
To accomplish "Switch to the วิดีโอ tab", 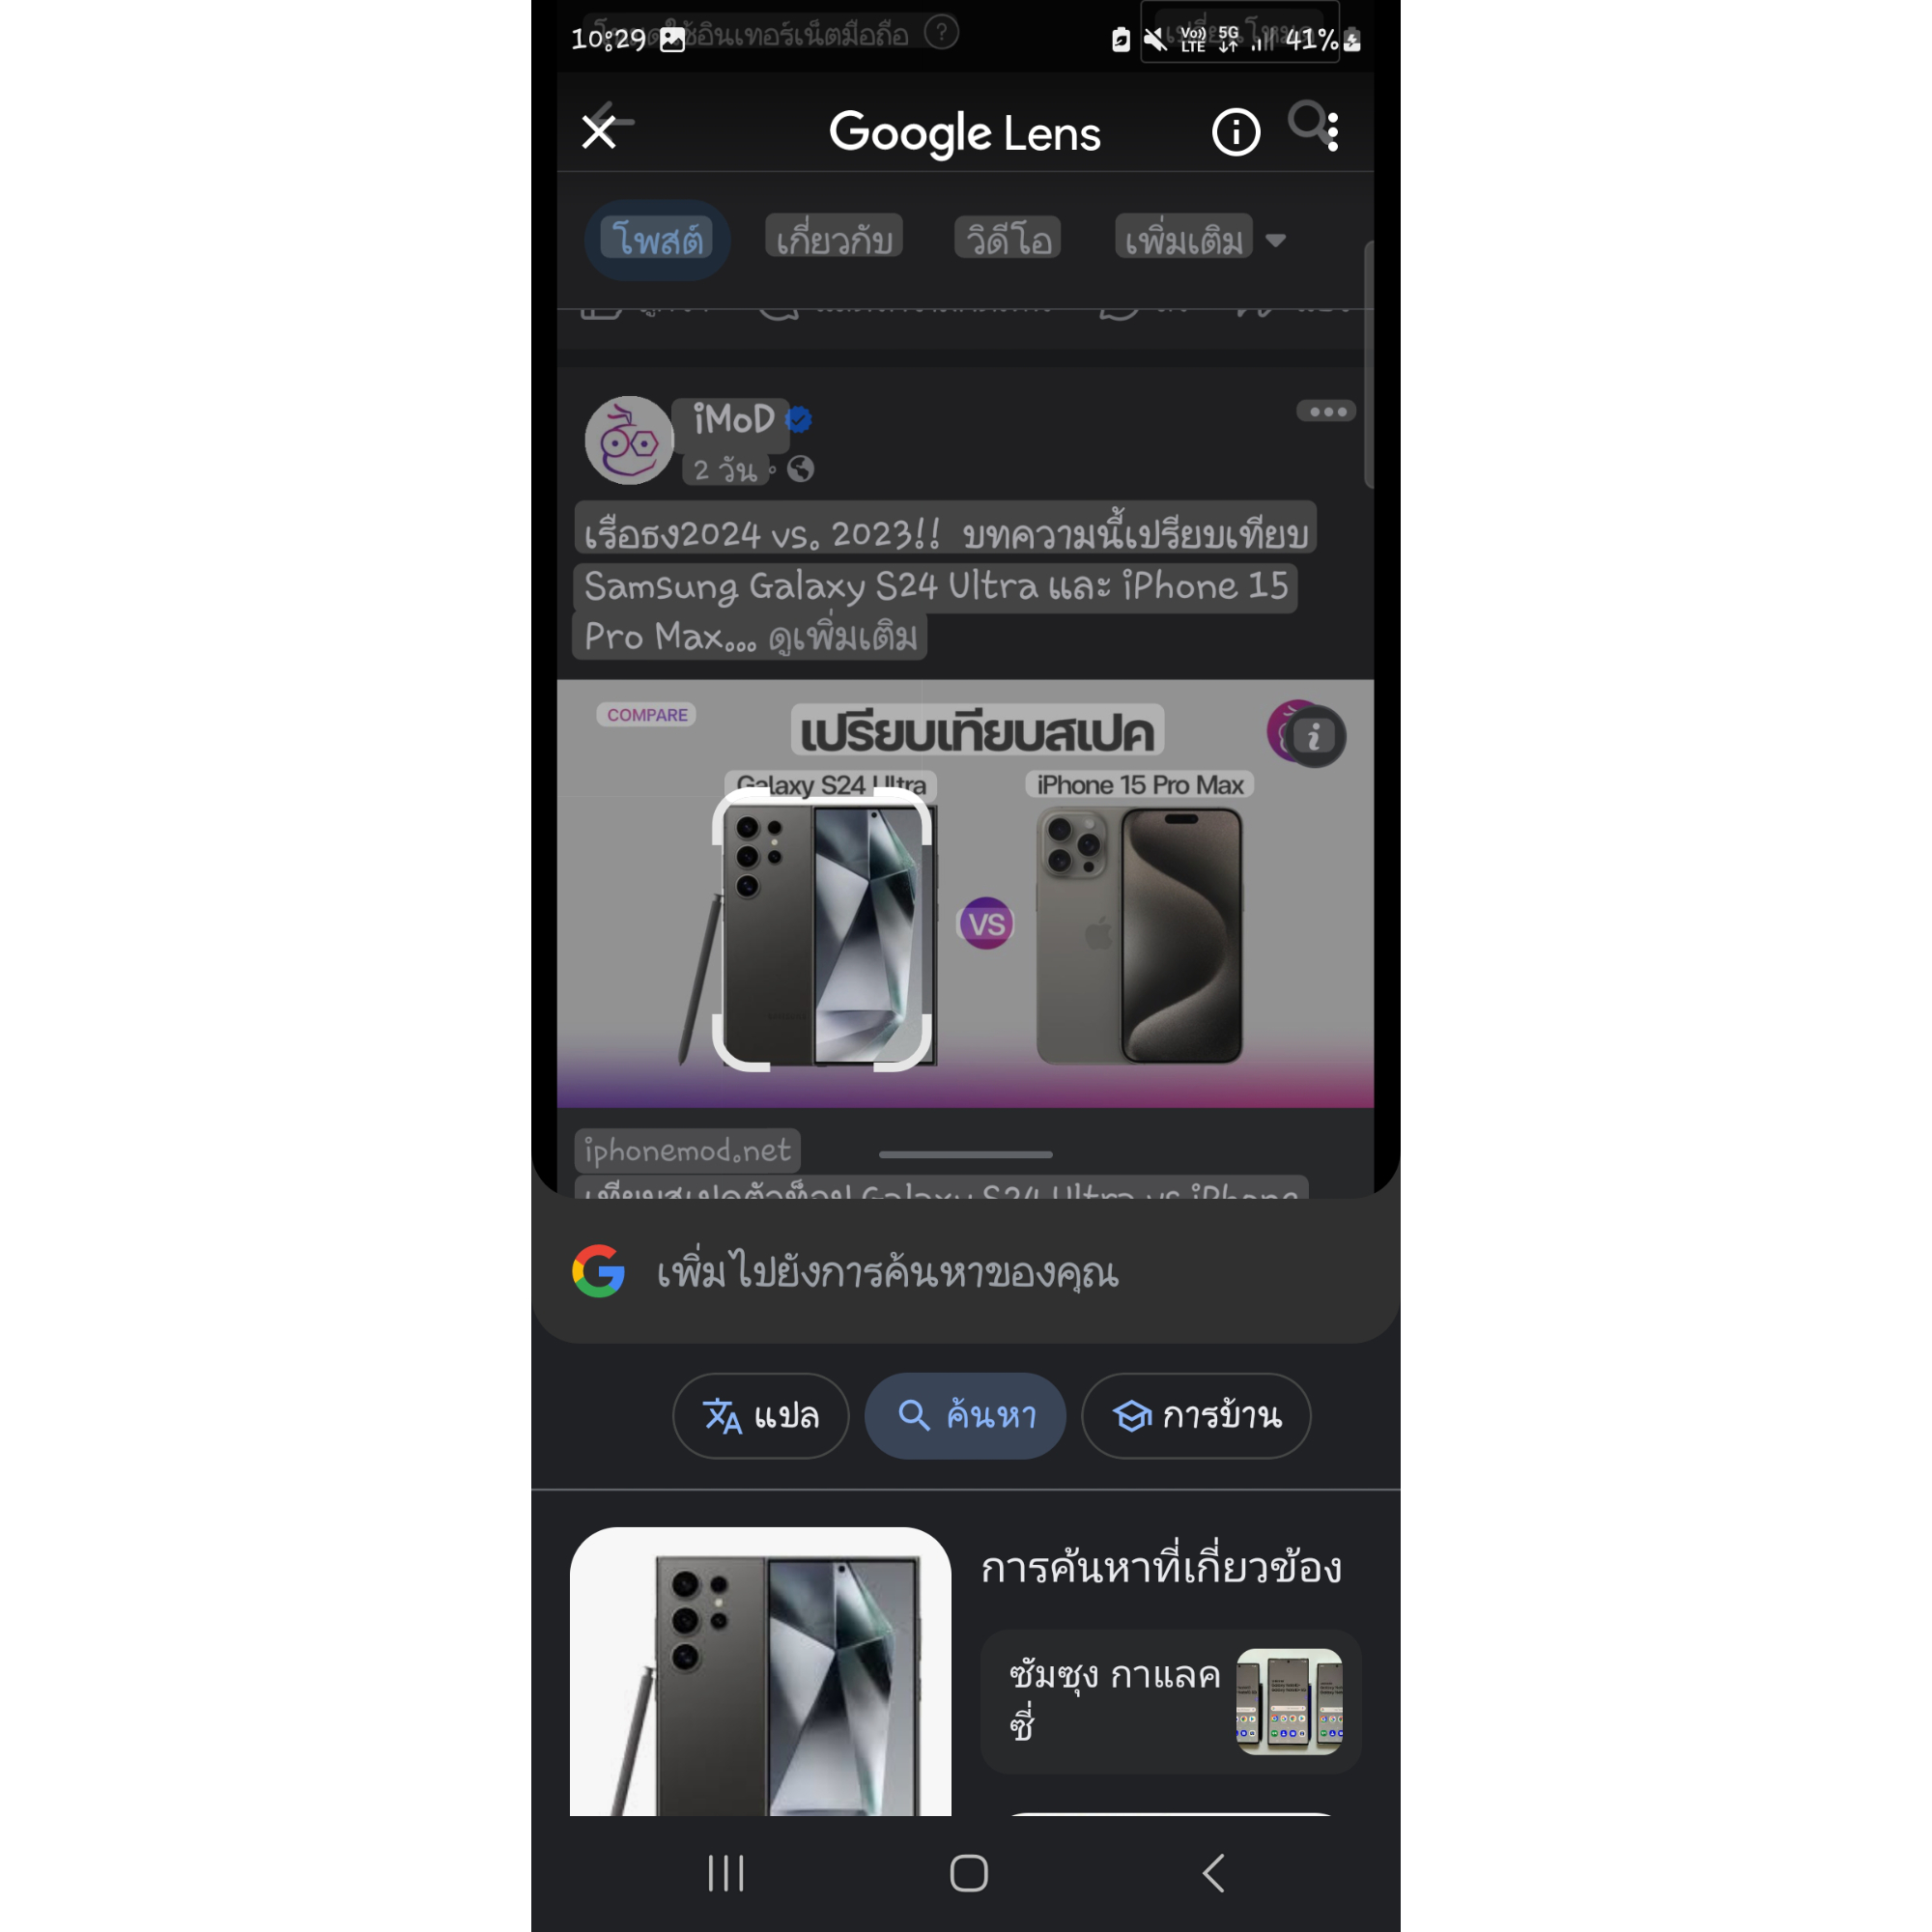I will click(x=1008, y=238).
